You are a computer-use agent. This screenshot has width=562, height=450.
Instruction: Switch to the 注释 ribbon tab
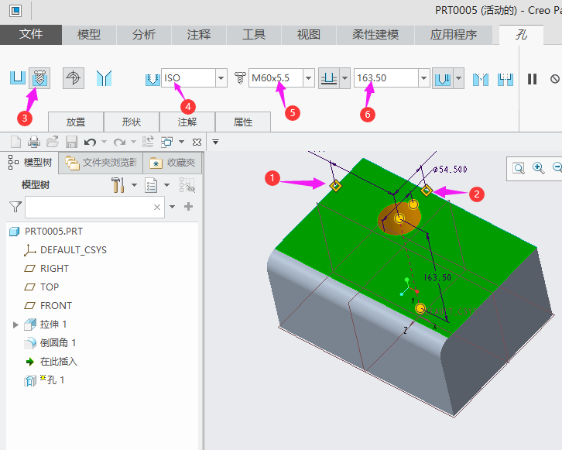click(199, 34)
